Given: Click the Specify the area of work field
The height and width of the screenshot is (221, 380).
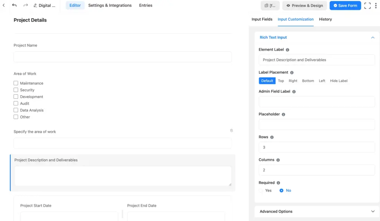Looking at the screenshot, I should click(122, 143).
